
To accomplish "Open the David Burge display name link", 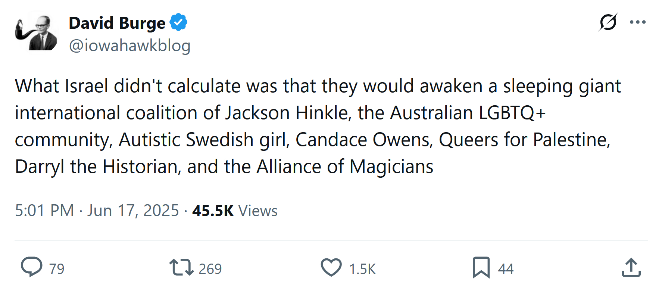I will click(x=117, y=23).
